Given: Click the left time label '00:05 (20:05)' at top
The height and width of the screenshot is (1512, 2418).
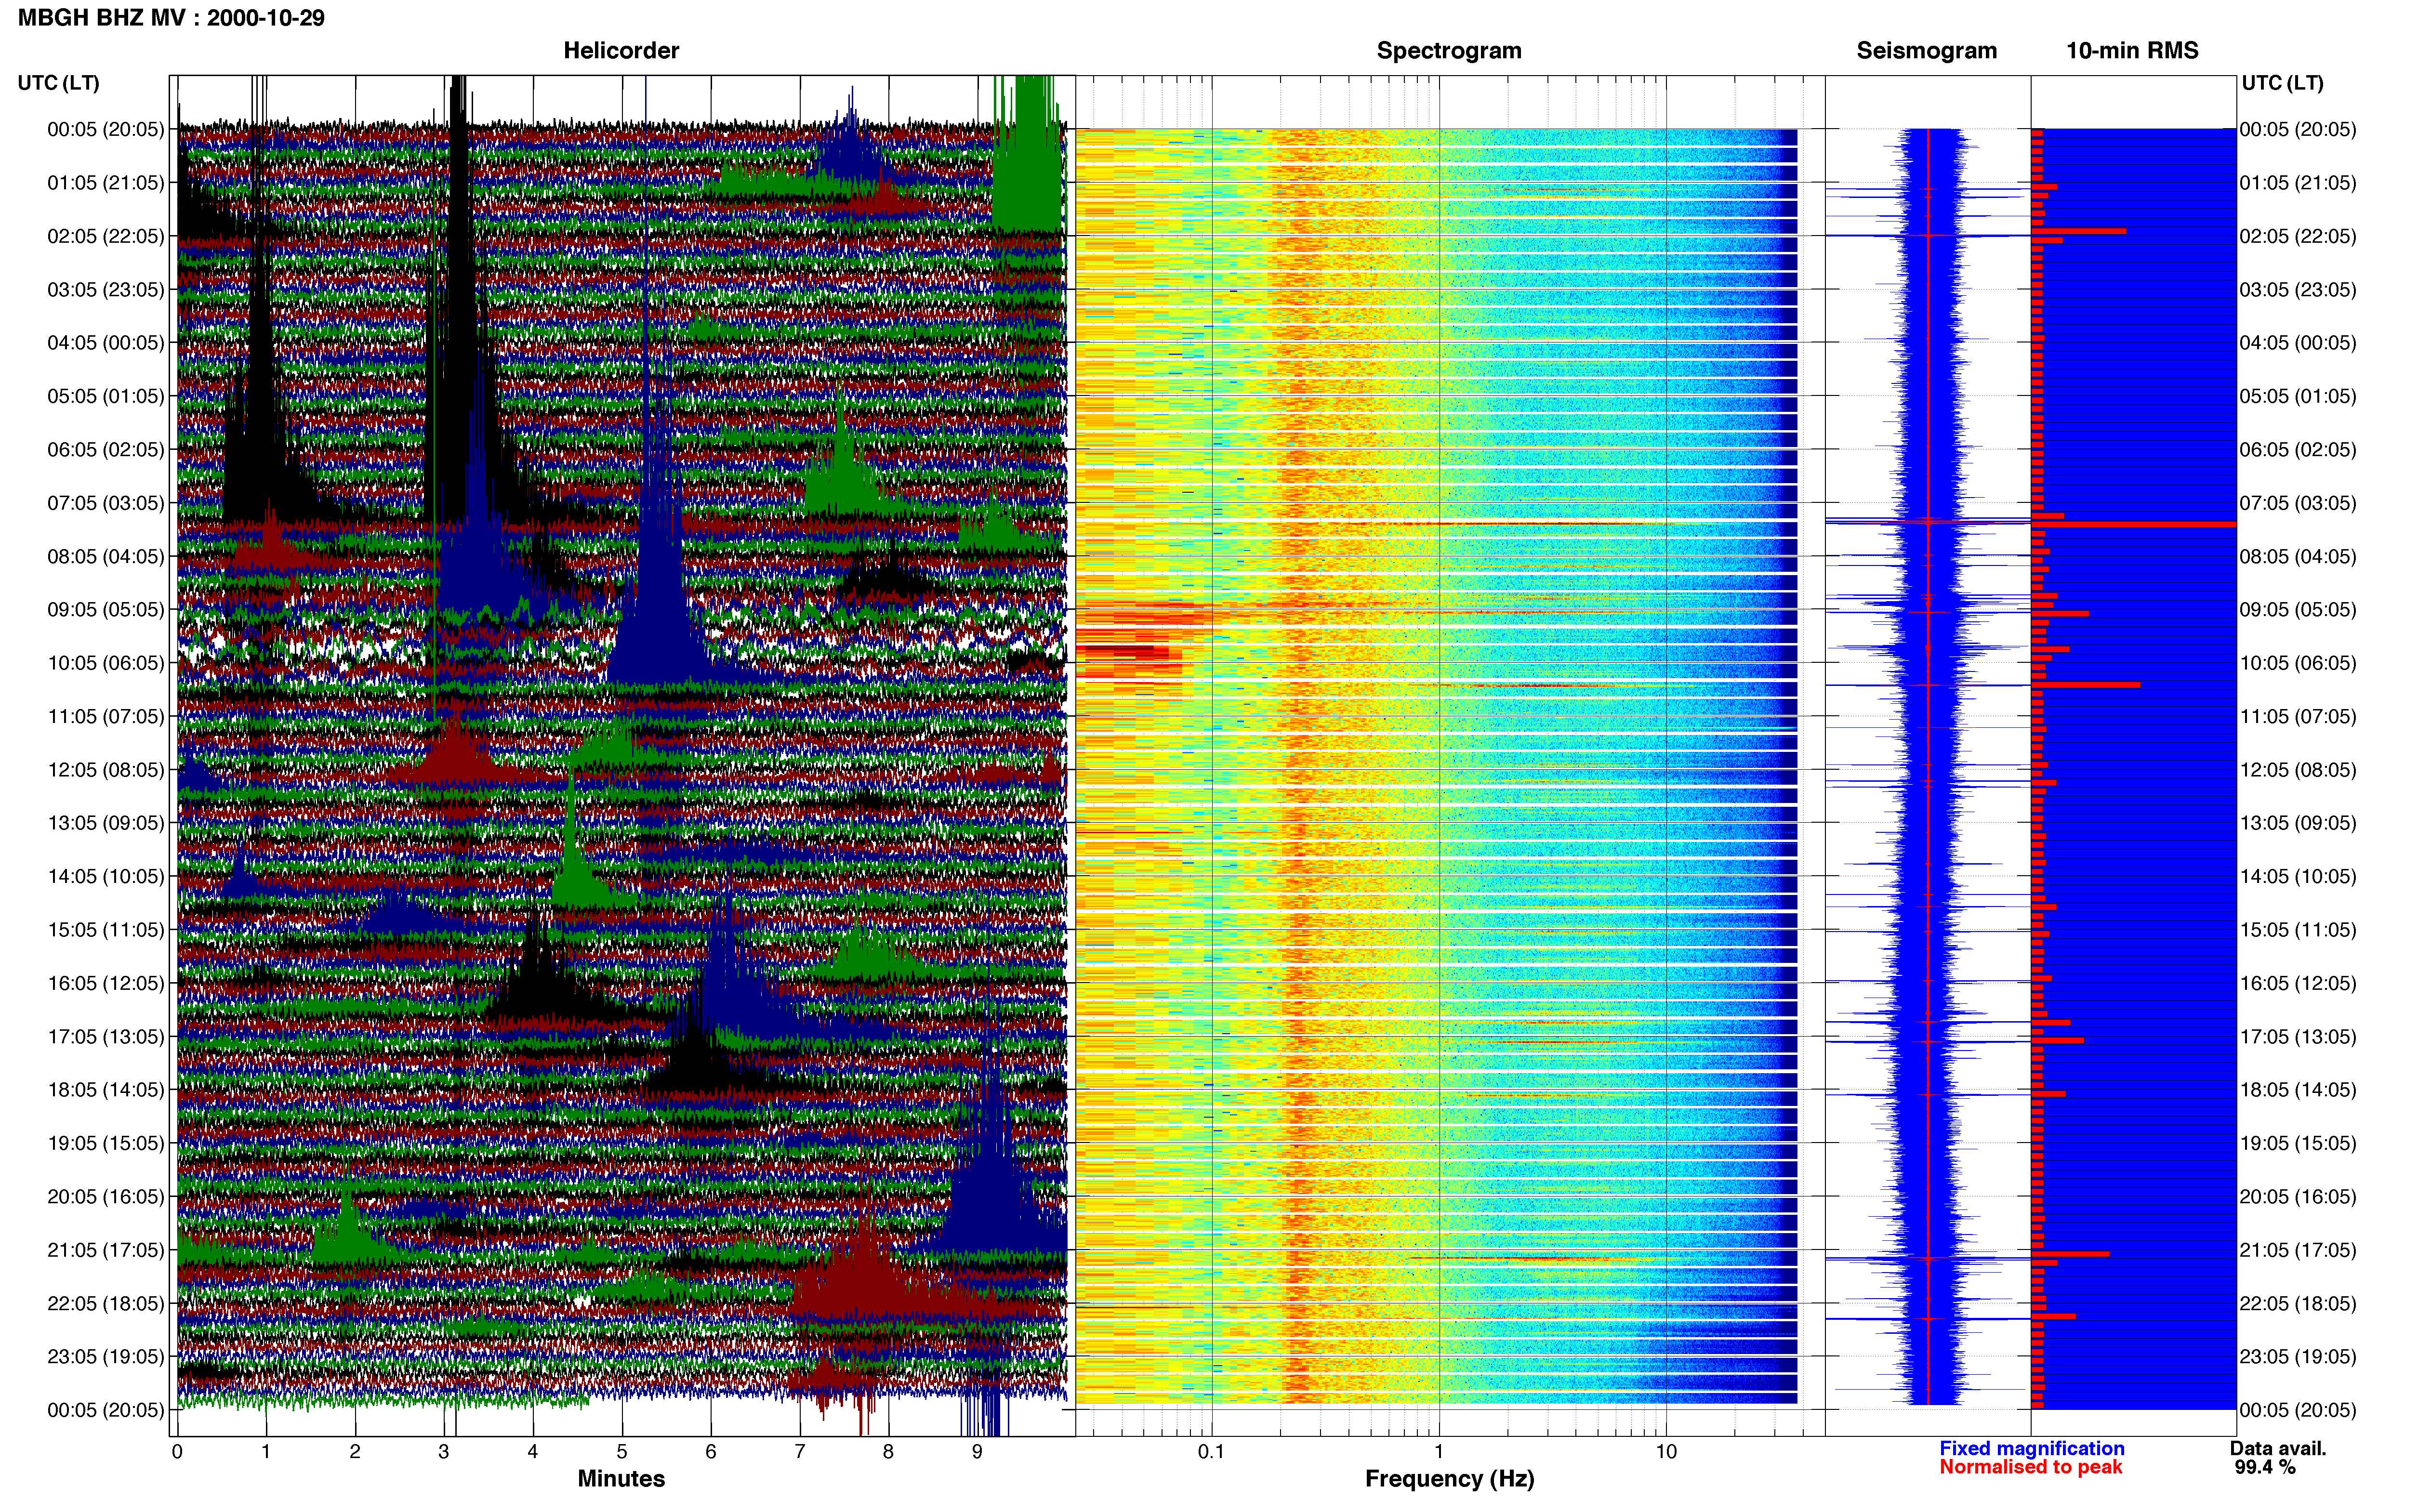Looking at the screenshot, I should [106, 129].
